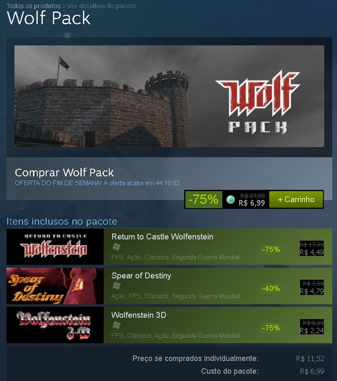The image size is (337, 381).
Task: Click the R$ 2,24 price for Wolfenstein 3D
Action: pos(312,330)
